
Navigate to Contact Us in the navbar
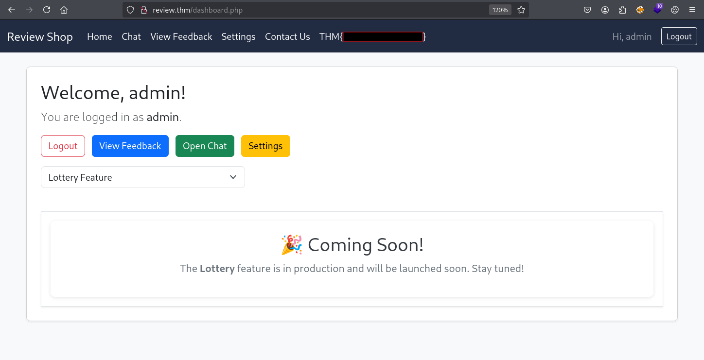click(x=287, y=37)
